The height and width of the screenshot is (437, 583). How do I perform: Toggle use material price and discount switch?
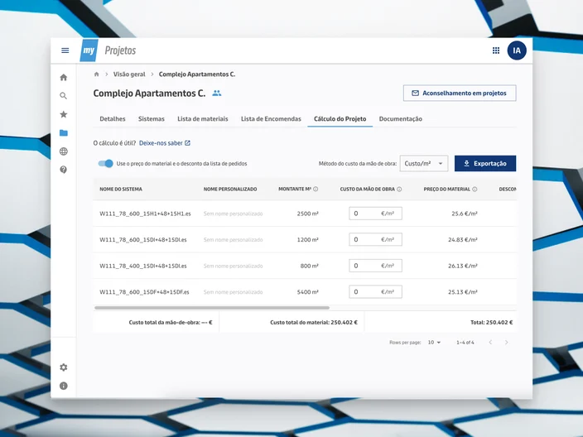pos(106,164)
